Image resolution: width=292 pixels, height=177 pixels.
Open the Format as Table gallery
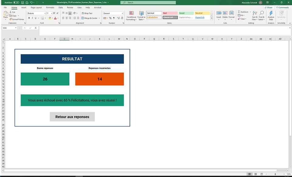pos(141,16)
